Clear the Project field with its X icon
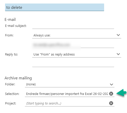 [x=111, y=103]
